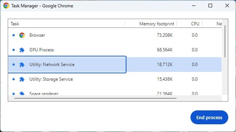Viewport: 236px width, 132px height.
Task: Click the horizontal scrollbar thumb
Action: [x=95, y=98]
